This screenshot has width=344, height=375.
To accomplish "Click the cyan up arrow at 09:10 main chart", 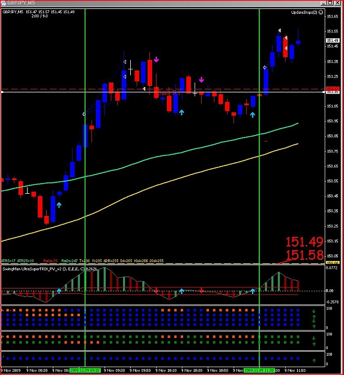I will (59, 205).
